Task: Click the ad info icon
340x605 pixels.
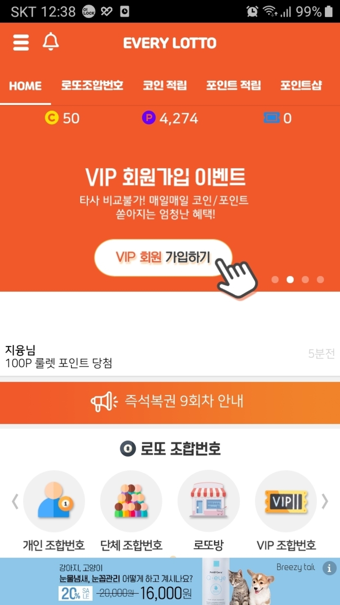Action: (x=329, y=568)
